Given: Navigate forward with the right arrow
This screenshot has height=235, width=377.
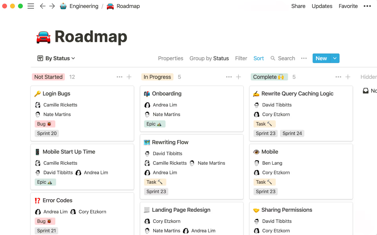Looking at the screenshot, I should 52,6.
